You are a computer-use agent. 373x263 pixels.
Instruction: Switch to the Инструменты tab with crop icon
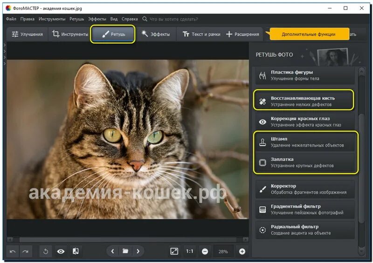70,34
